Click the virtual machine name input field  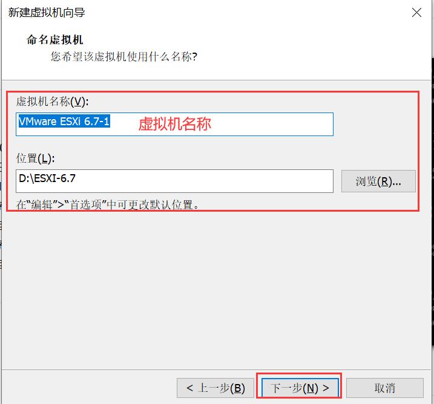click(x=174, y=124)
